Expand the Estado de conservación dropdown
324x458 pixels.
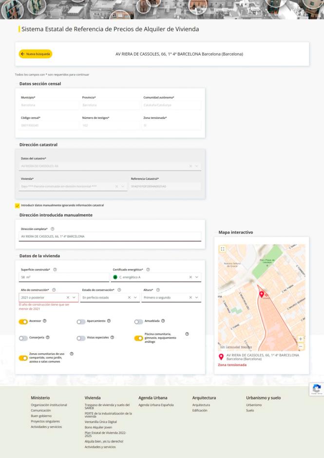pyautogui.click(x=135, y=298)
